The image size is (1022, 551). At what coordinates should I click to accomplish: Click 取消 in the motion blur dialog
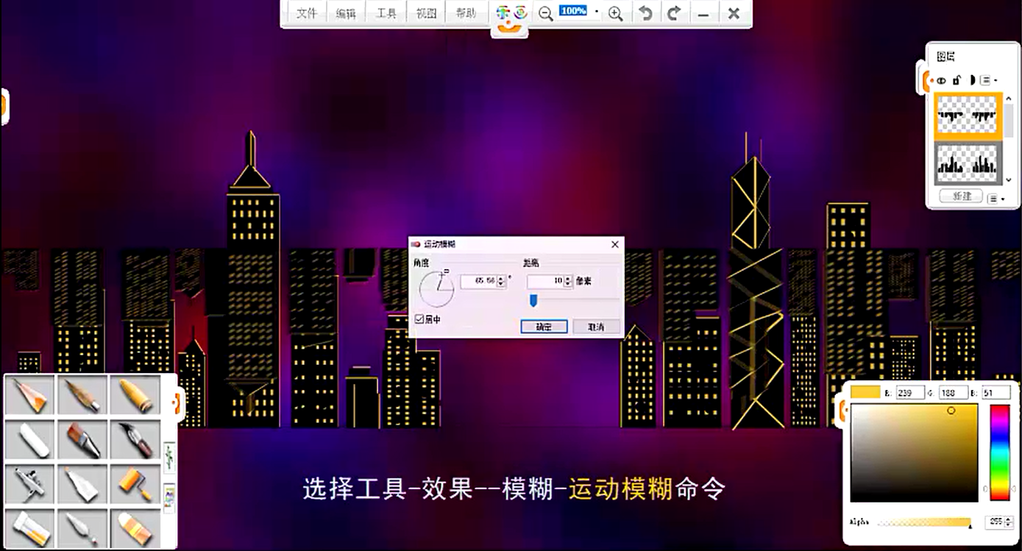pyautogui.click(x=596, y=327)
